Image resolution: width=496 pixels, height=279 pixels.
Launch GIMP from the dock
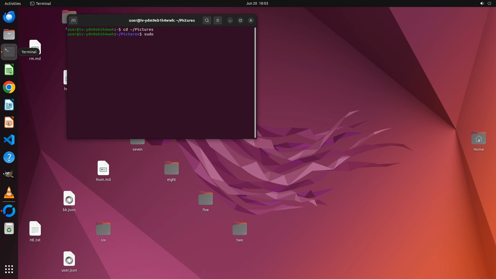coord(9,175)
